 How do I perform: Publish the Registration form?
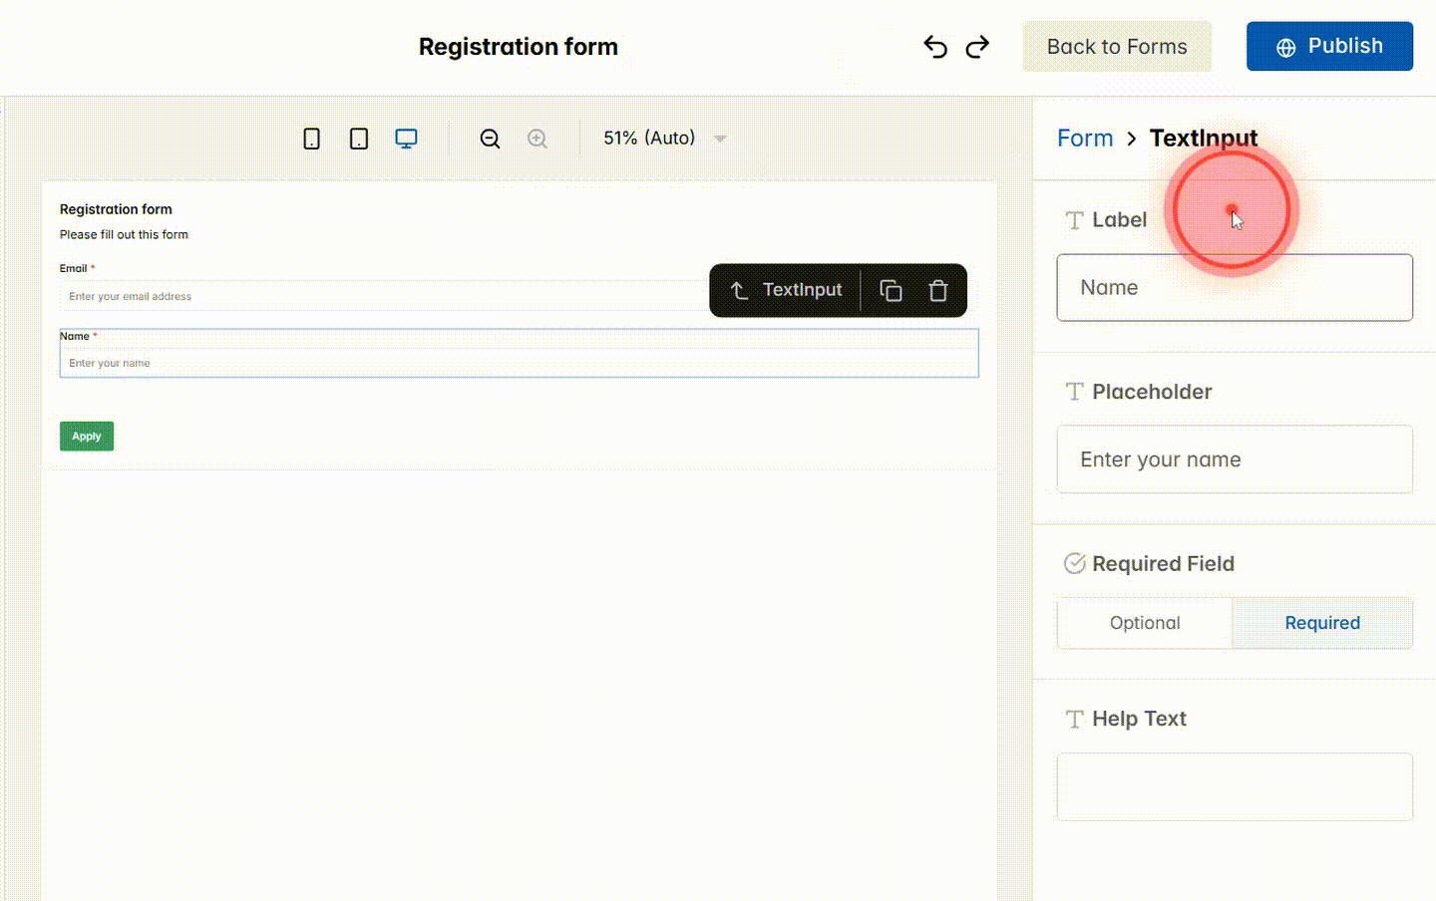pos(1329,46)
